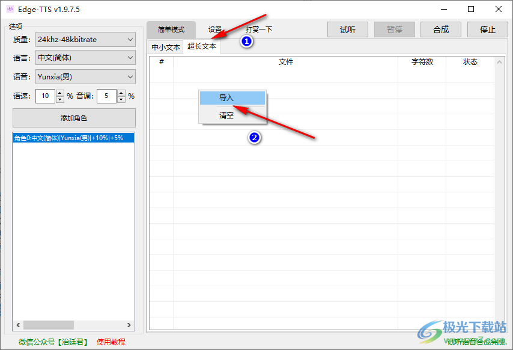Viewport: 513px width, 350px height.
Task: Open the 打赏一下 tab
Action: point(259,30)
